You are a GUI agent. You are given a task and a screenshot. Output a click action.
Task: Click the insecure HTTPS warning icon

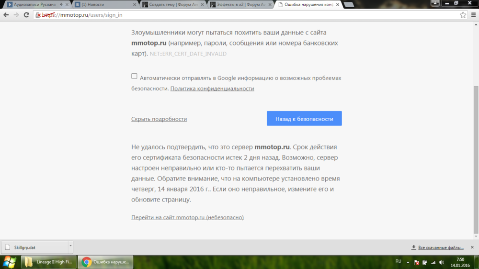point(38,15)
